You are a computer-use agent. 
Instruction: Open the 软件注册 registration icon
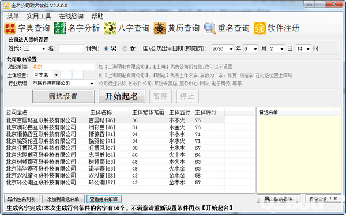click(x=259, y=28)
